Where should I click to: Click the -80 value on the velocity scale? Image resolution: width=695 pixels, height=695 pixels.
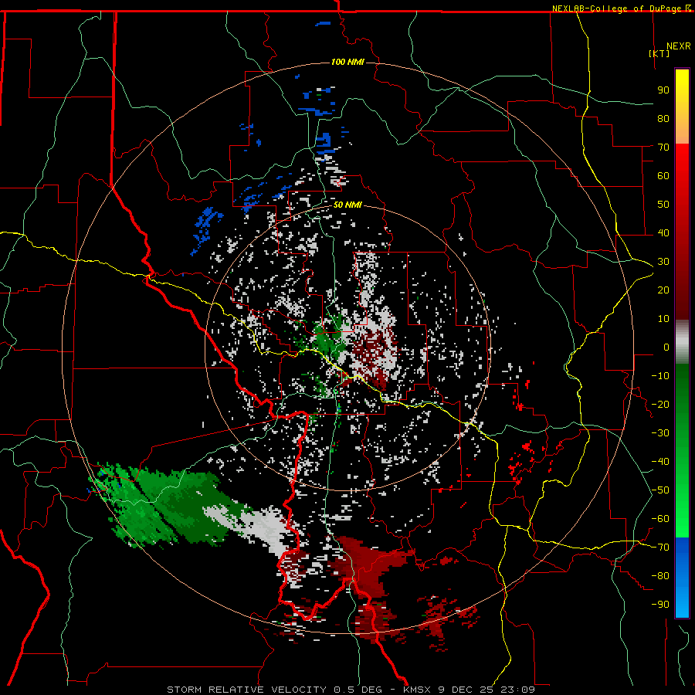pyautogui.click(x=660, y=576)
